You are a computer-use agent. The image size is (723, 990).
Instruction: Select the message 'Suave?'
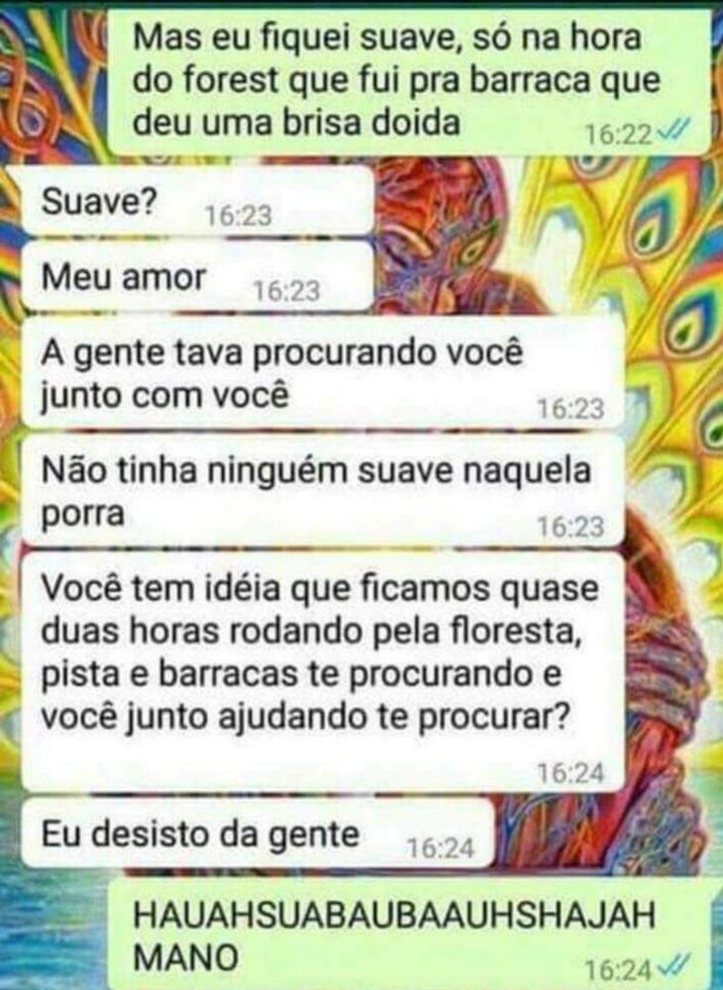tap(198, 201)
